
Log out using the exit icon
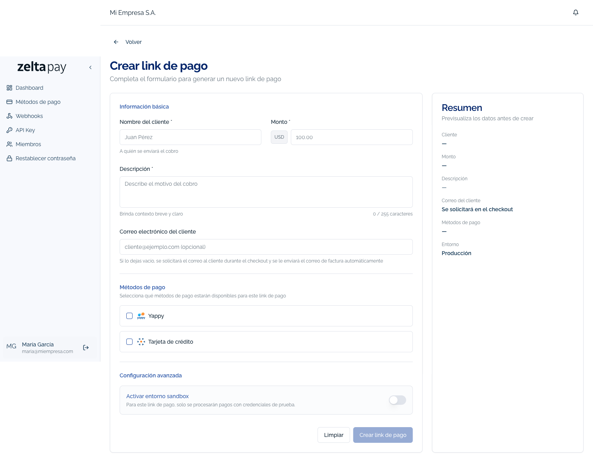[x=85, y=348]
